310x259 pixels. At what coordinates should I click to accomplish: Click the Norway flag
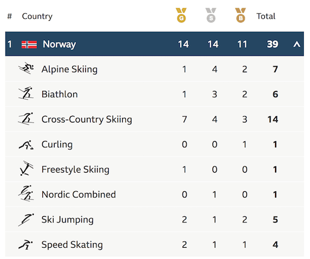(29, 45)
